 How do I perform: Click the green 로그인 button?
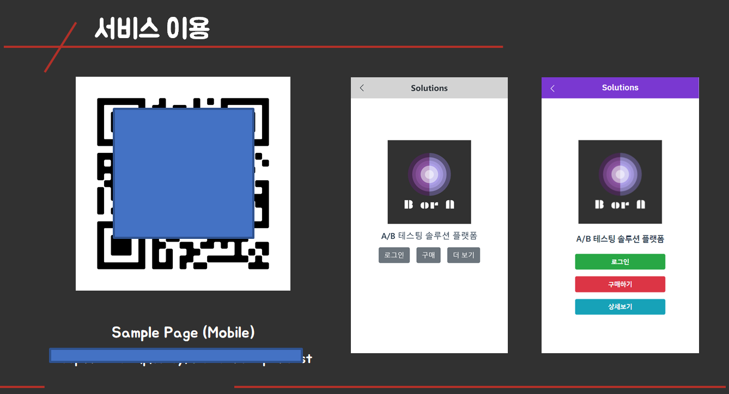[x=620, y=262]
